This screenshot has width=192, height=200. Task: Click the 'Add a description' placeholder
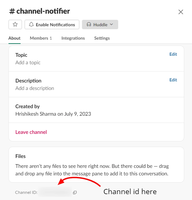pos(35,88)
